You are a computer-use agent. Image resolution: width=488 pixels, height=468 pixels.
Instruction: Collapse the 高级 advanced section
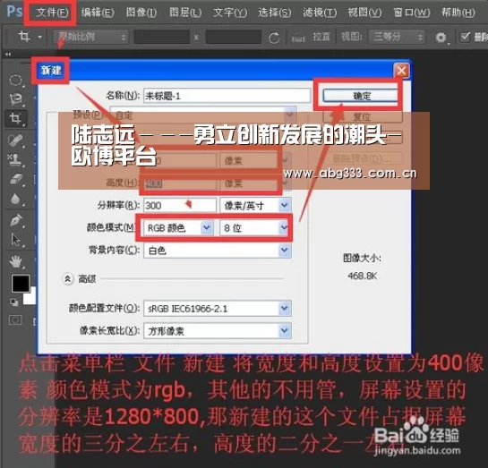pos(67,279)
